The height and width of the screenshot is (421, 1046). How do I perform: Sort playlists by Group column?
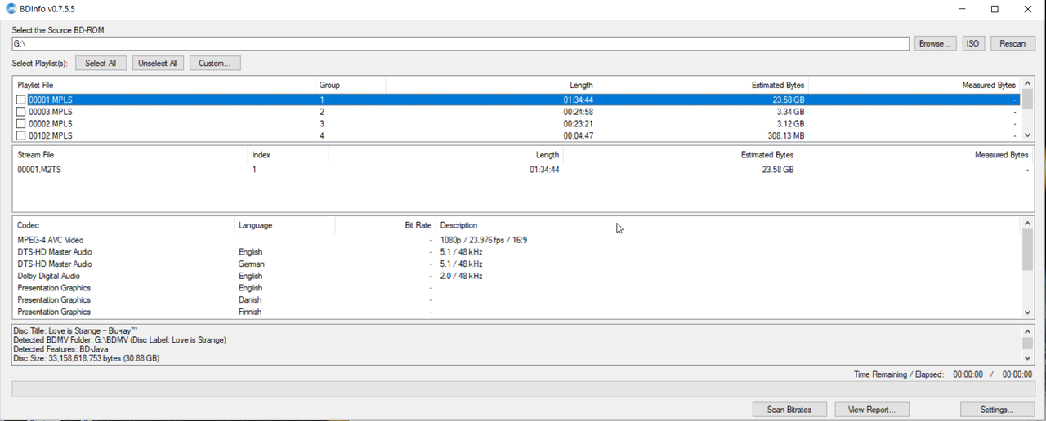[350, 85]
